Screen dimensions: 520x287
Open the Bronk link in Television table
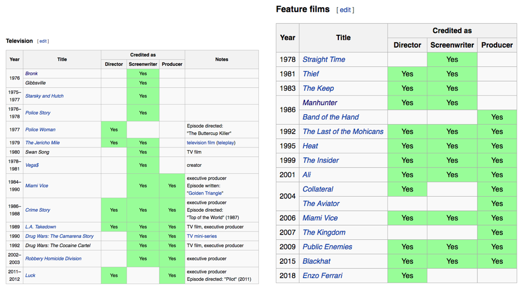(32, 74)
